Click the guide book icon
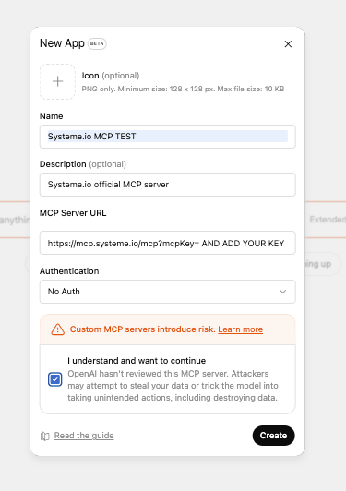Image resolution: width=346 pixels, height=491 pixels. (x=45, y=436)
